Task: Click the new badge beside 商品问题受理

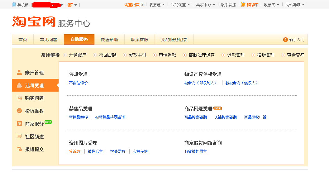Action: click(x=217, y=108)
